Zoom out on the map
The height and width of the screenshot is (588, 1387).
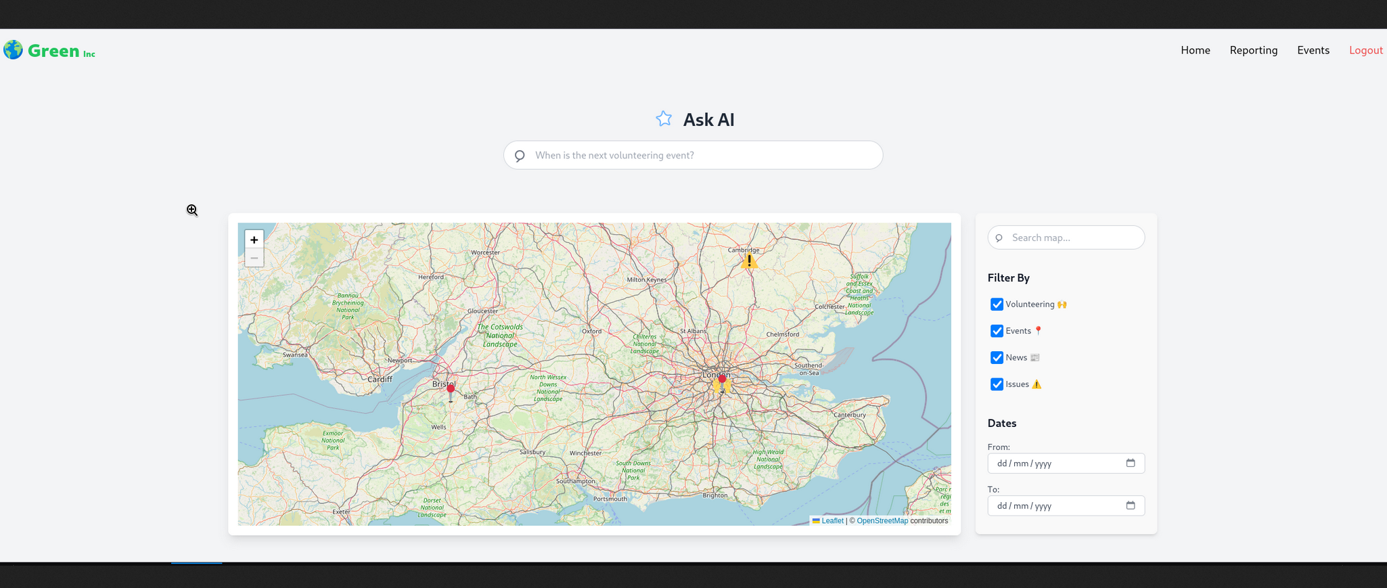pyautogui.click(x=254, y=258)
